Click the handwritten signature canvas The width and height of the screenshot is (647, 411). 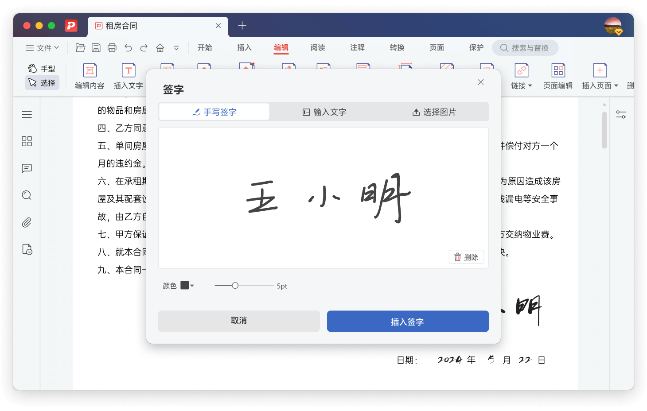323,198
